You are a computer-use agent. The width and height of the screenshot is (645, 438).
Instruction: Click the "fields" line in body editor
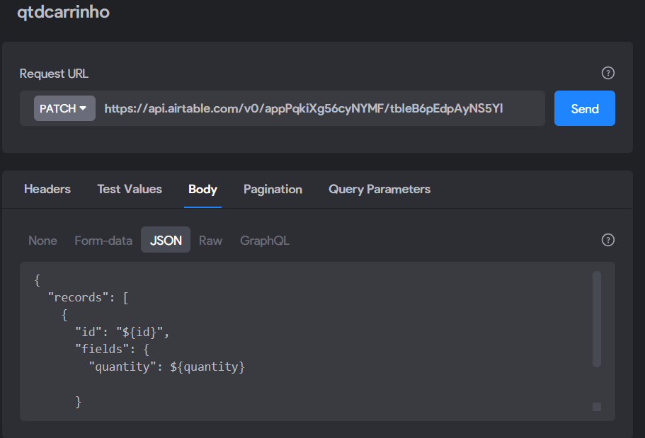pyautogui.click(x=112, y=349)
